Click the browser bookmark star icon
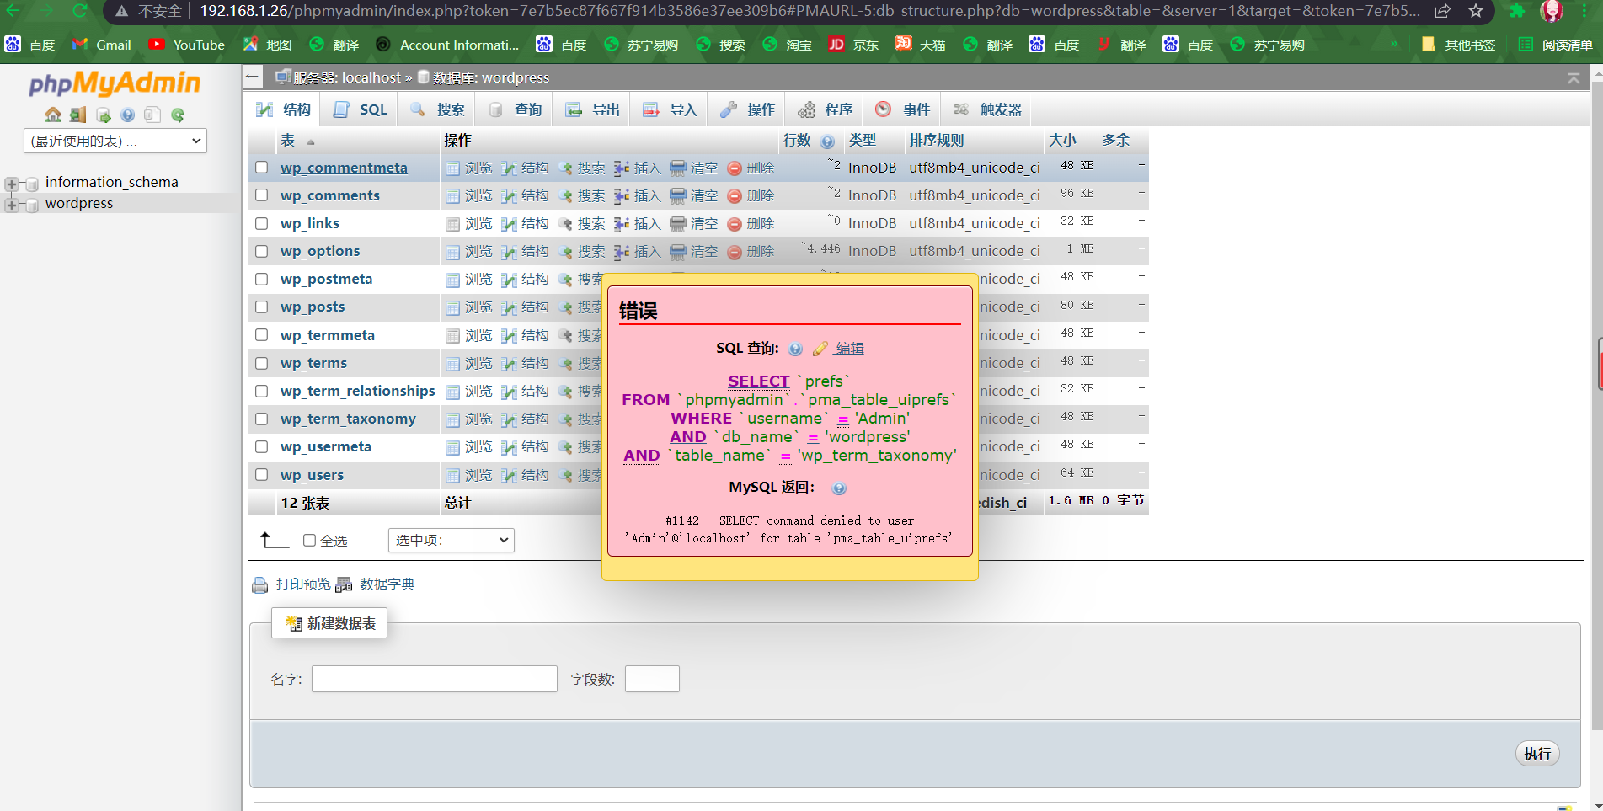The height and width of the screenshot is (811, 1603). pos(1476,11)
